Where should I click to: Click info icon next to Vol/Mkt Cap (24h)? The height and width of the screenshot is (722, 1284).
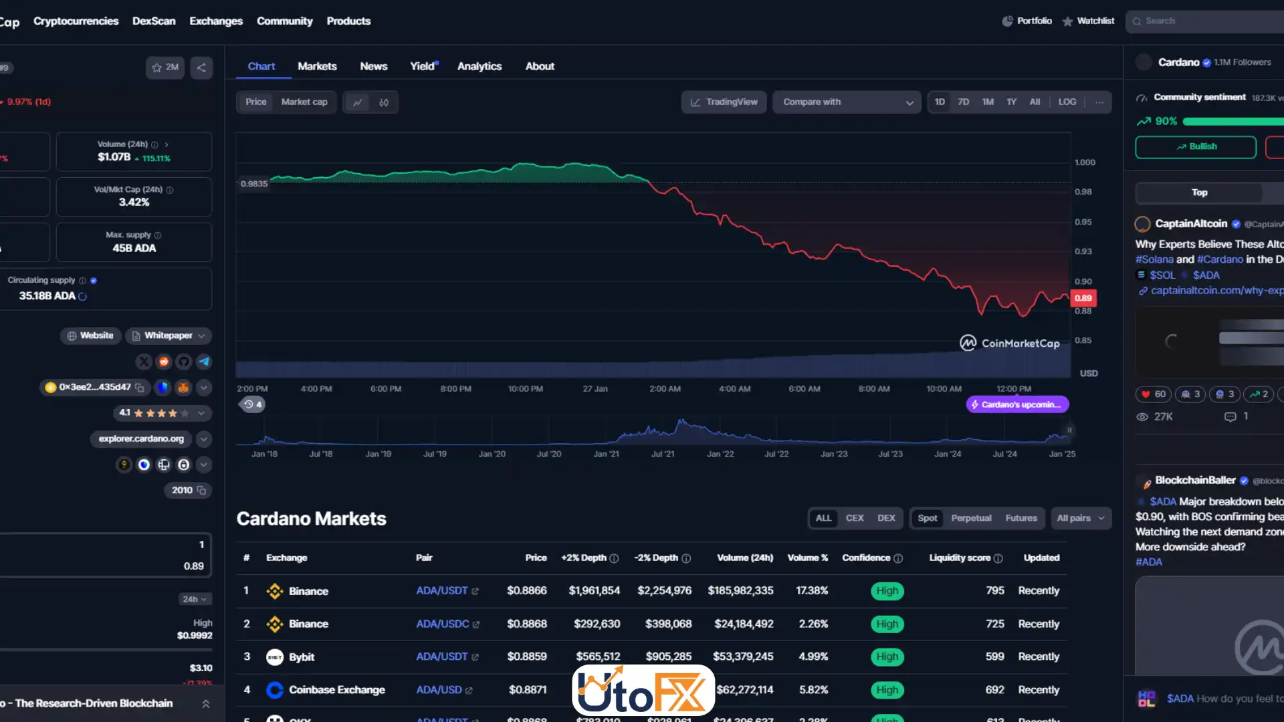(170, 190)
